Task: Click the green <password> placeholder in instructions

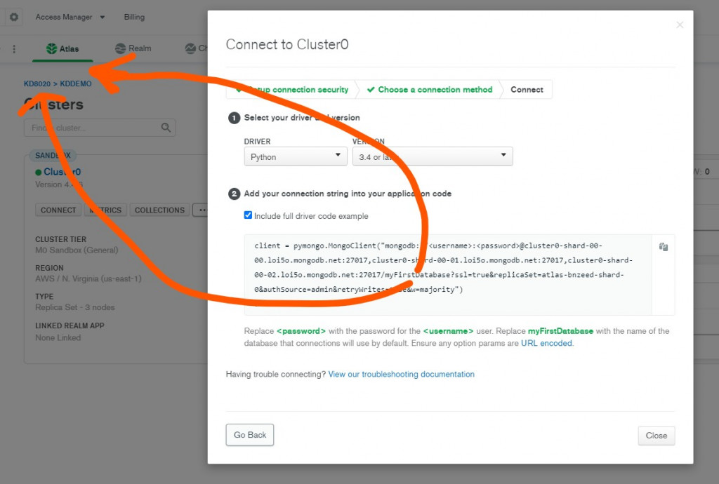Action: click(301, 331)
